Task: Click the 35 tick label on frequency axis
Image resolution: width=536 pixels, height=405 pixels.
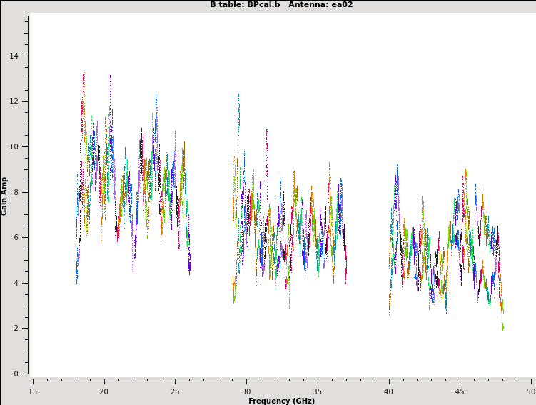Action: [318, 391]
